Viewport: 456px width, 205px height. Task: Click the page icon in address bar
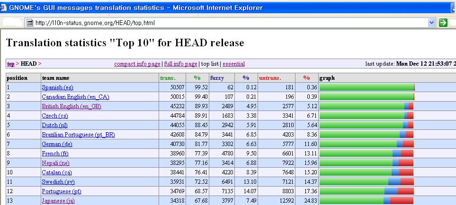point(29,23)
